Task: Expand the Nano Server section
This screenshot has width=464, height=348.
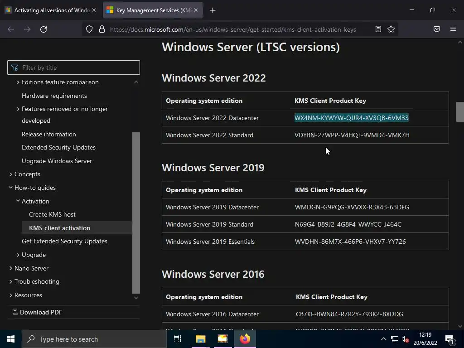Action: pyautogui.click(x=11, y=268)
